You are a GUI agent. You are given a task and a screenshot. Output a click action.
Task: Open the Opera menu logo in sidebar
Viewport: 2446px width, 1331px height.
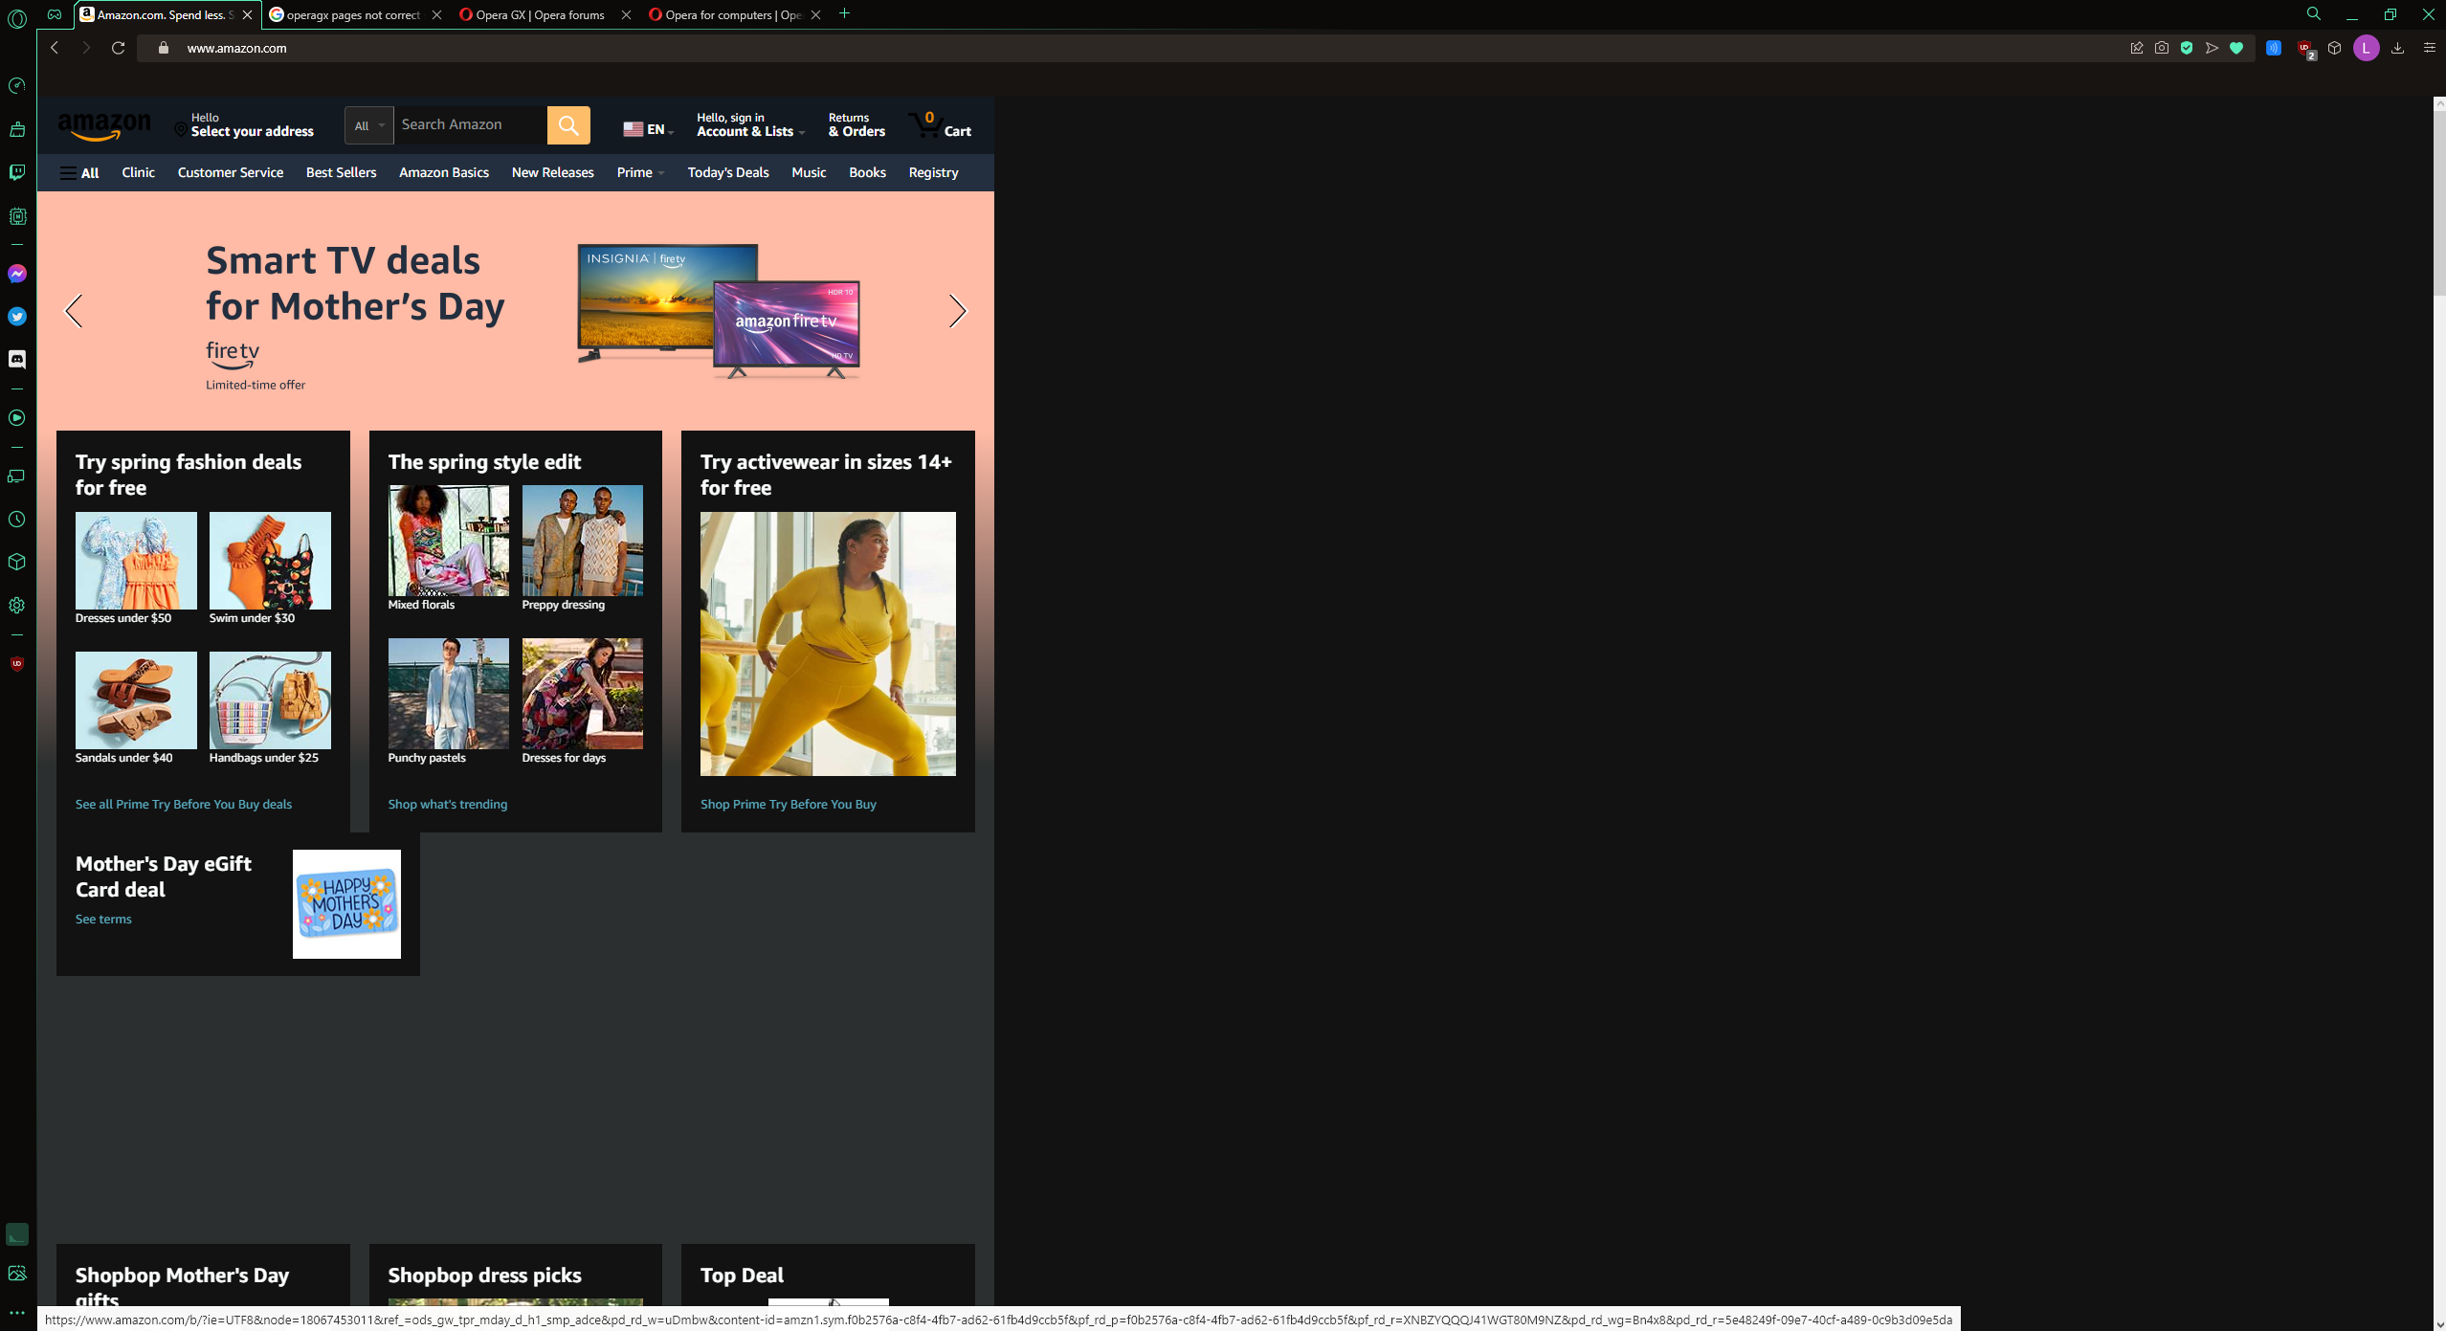click(x=17, y=18)
